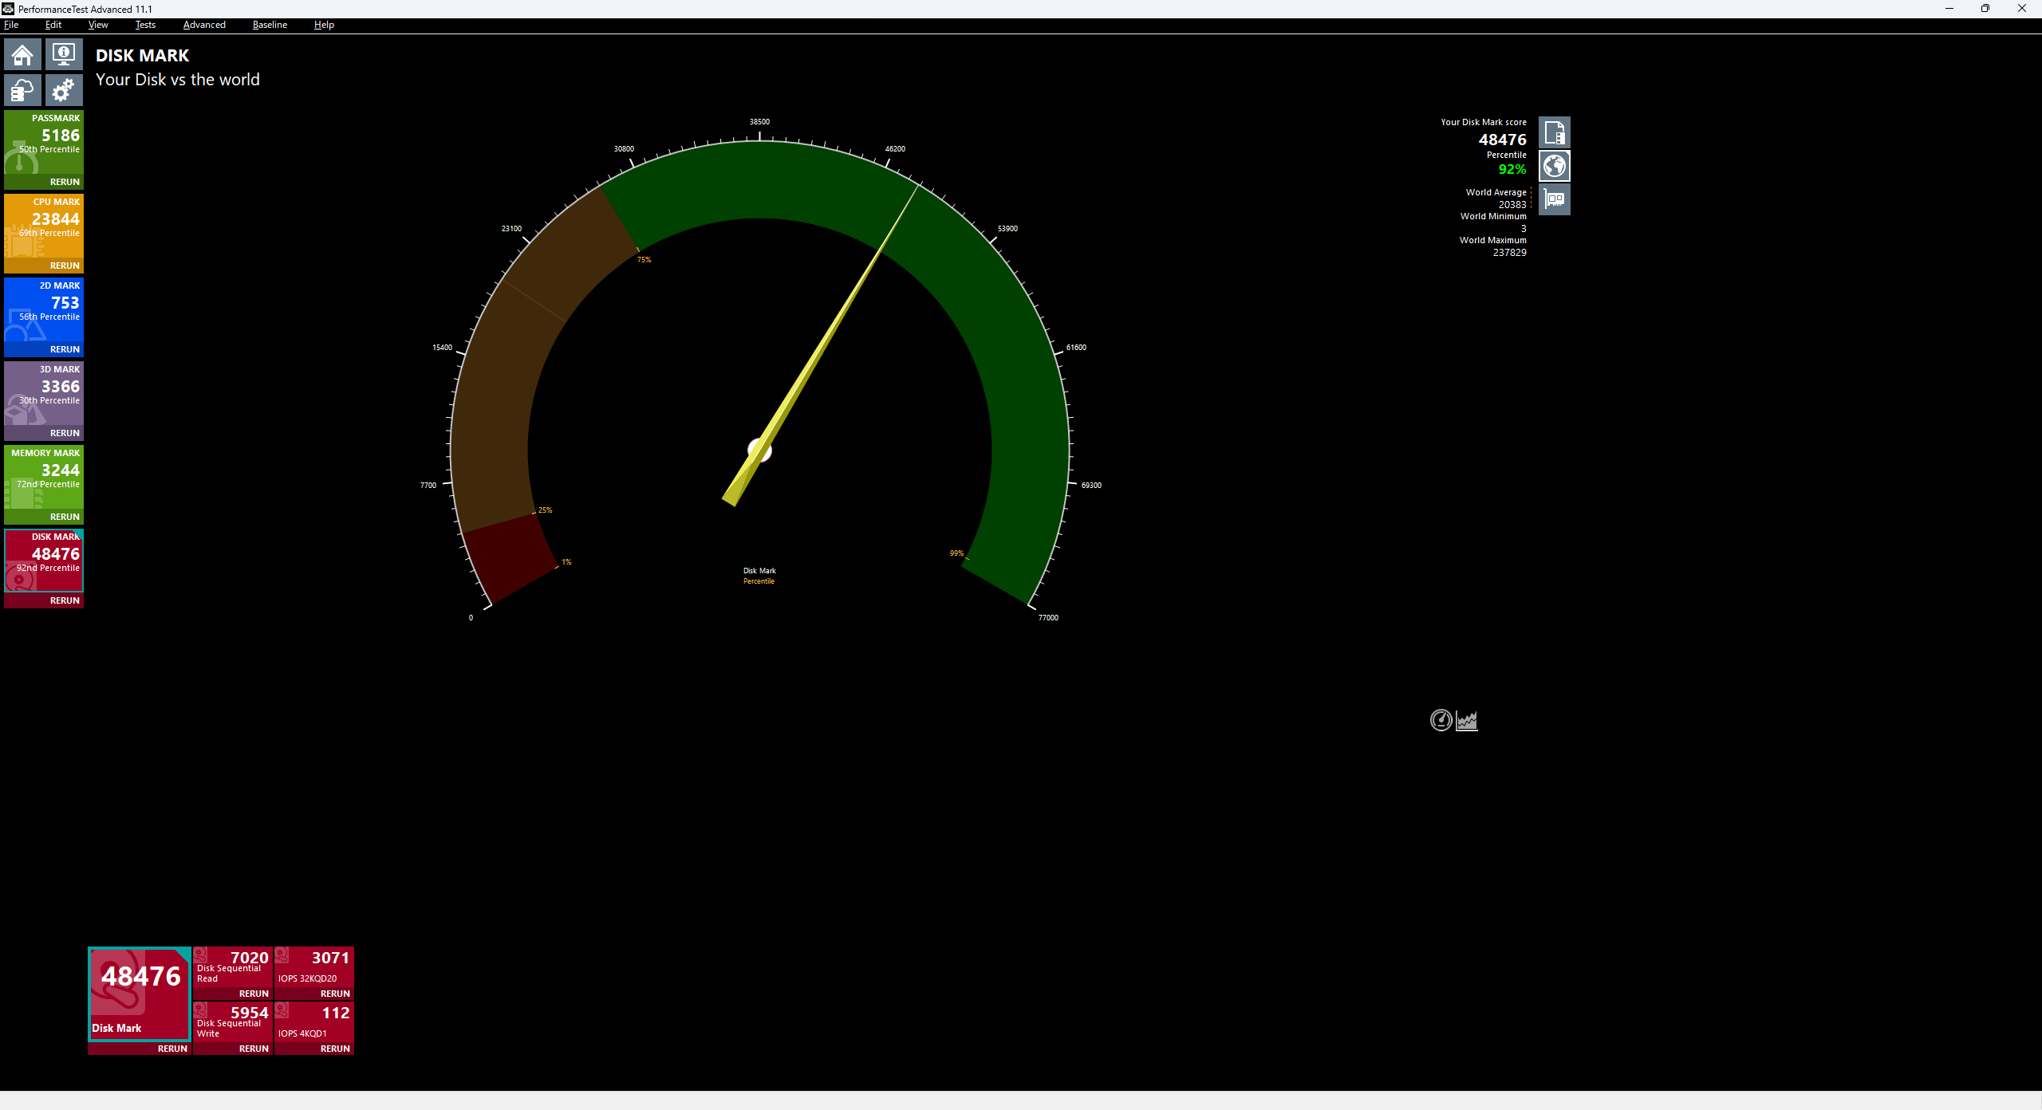Image resolution: width=2042 pixels, height=1110 pixels.
Task: Select the globe world comparison icon
Action: pyautogui.click(x=1554, y=166)
